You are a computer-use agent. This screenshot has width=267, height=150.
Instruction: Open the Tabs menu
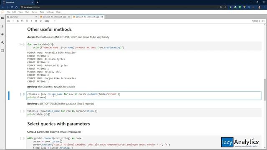(x=42, y=12)
